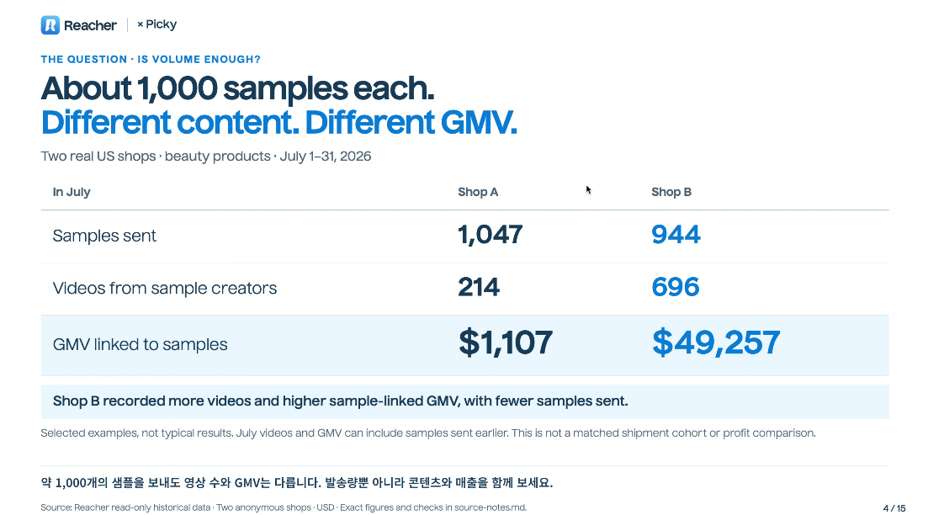The height and width of the screenshot is (515, 928).
Task: Click the Reacher brand name text
Action: [90, 25]
